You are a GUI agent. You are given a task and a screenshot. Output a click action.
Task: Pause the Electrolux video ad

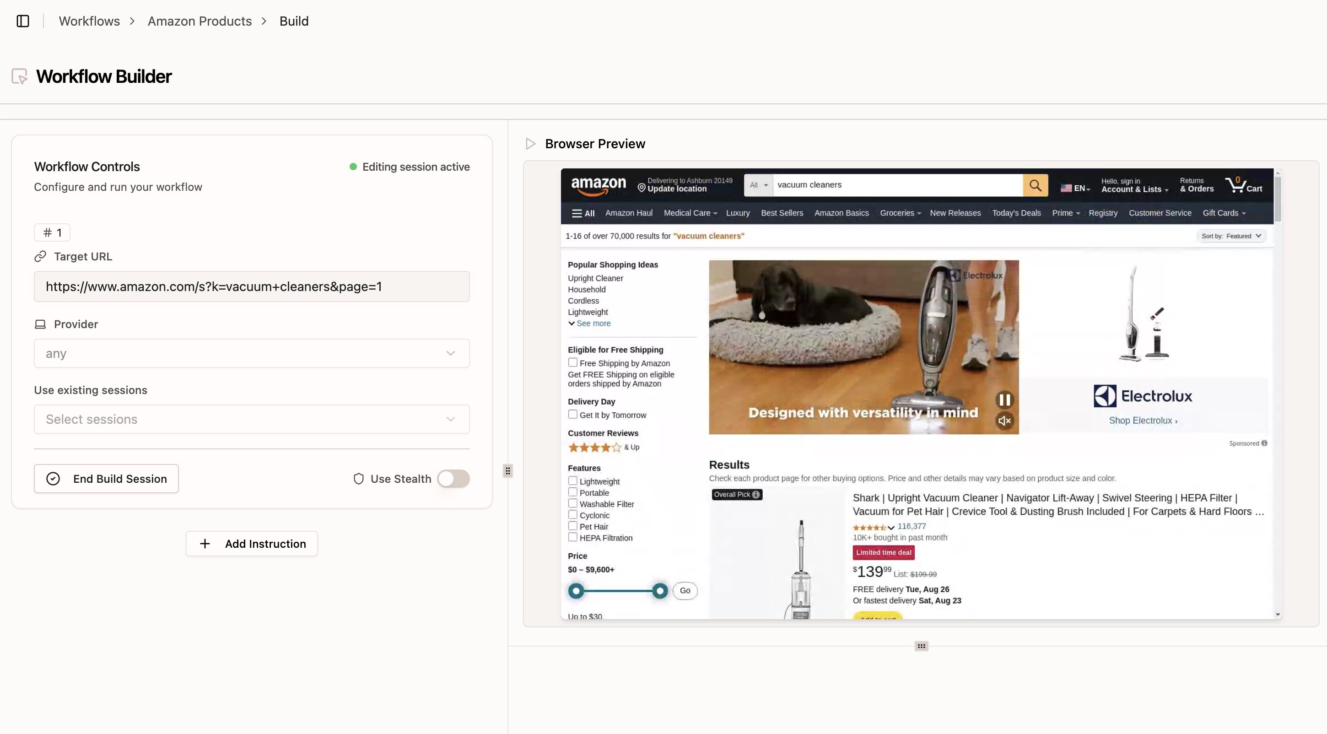[1004, 399]
